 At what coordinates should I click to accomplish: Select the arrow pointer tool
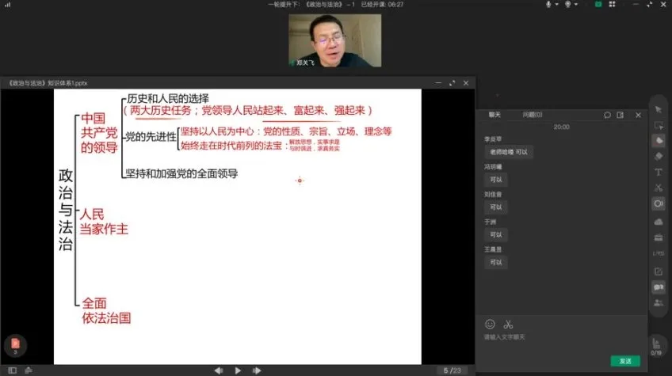[x=658, y=108]
